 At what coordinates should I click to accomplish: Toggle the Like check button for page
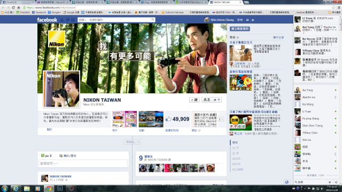[194, 100]
